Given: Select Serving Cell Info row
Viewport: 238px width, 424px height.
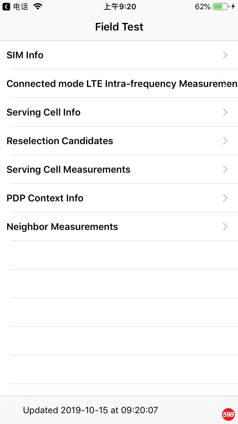Looking at the screenshot, I should coord(43,112).
